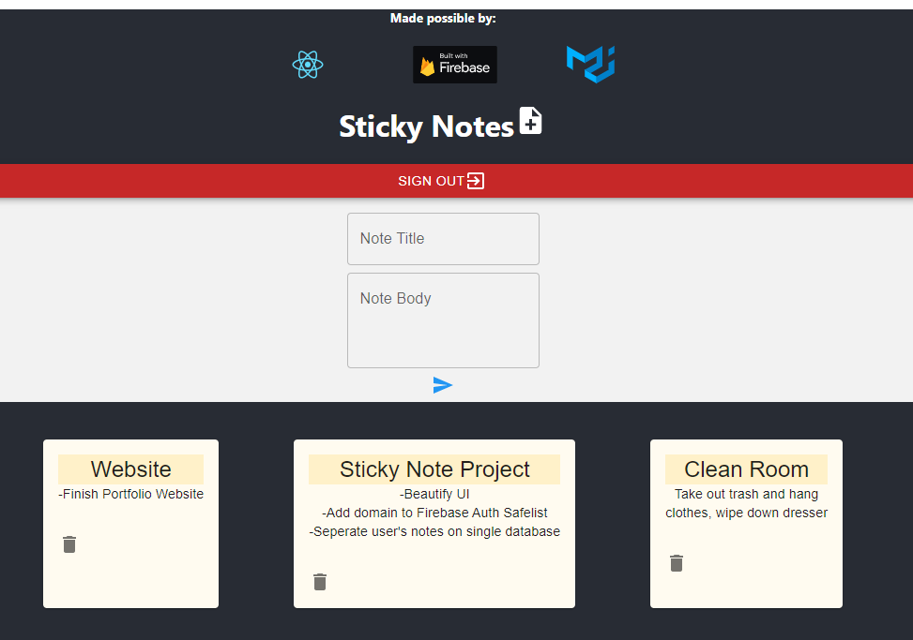
Task: Select the Website note title
Action: (131, 469)
